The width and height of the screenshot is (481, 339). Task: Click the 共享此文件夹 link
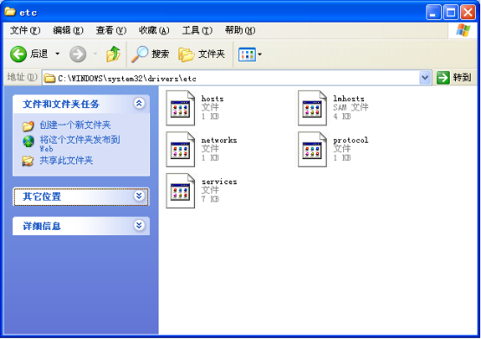point(66,161)
